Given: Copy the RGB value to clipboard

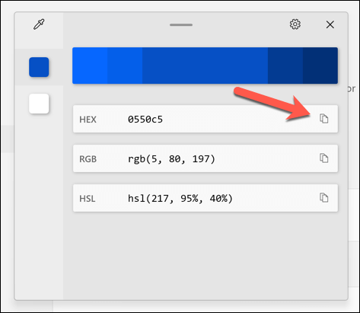Looking at the screenshot, I should point(324,158).
